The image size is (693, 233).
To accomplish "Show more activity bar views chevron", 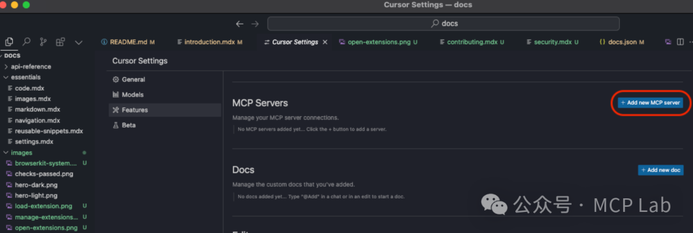I will [79, 42].
